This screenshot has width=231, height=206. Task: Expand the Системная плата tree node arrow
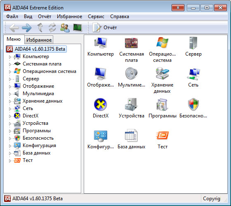[x=10, y=64]
